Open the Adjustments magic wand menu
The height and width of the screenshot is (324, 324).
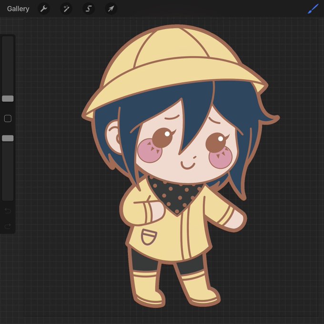pos(66,9)
